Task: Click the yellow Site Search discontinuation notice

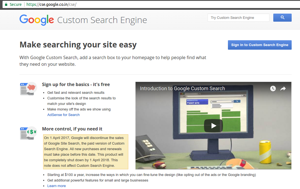Action: coord(85,152)
